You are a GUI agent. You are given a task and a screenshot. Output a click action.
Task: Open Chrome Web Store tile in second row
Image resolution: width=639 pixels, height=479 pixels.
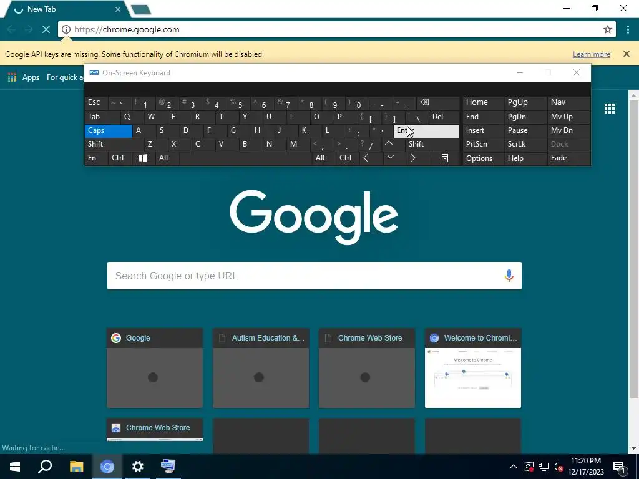(x=155, y=430)
